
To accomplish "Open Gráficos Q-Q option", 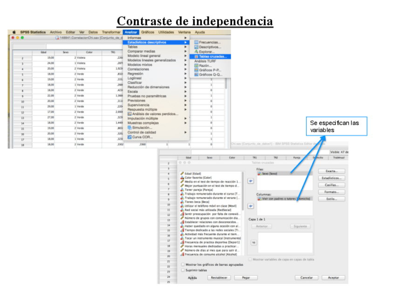I will pyautogui.click(x=211, y=74).
